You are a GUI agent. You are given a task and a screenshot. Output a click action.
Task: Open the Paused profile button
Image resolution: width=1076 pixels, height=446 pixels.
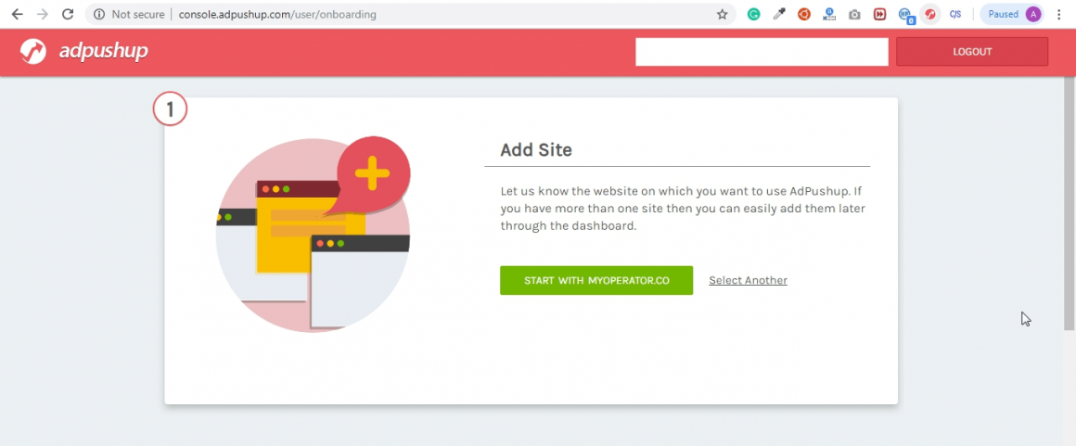pyautogui.click(x=1011, y=14)
